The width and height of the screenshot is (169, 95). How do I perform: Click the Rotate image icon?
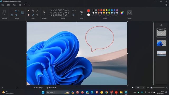pyautogui.click(x=16, y=11)
